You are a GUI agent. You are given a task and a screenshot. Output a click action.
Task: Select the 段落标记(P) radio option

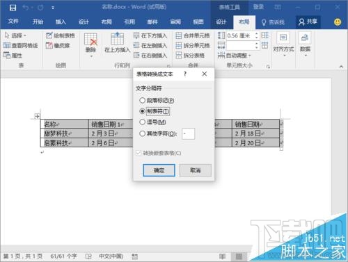tap(157, 100)
